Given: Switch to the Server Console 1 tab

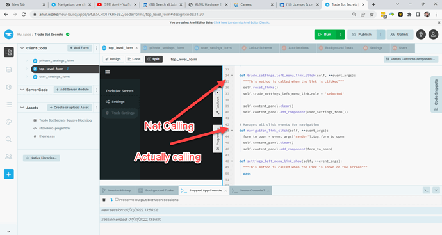Looking at the screenshot, I should [x=250, y=190].
